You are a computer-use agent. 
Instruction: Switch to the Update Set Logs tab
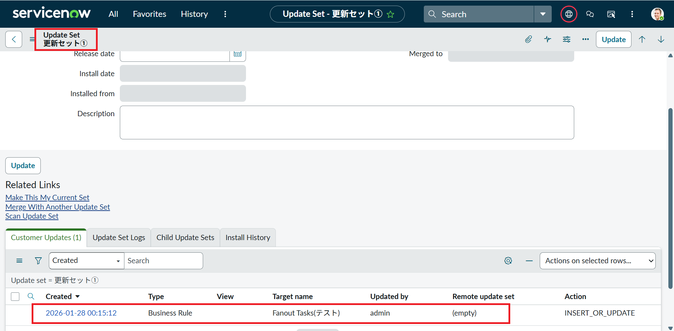(119, 238)
